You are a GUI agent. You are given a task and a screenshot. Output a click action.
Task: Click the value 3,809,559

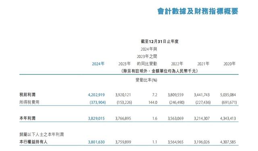(176, 95)
